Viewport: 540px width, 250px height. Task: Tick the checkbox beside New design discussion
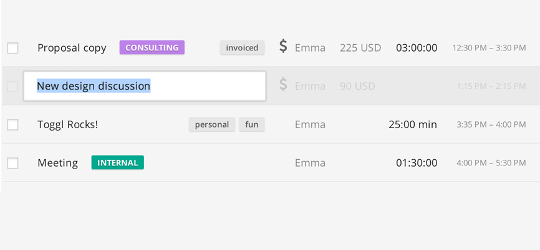(12, 86)
